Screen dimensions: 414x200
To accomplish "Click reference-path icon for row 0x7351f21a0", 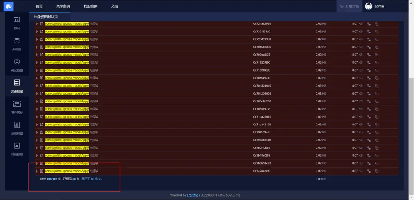I will tap(369, 32).
